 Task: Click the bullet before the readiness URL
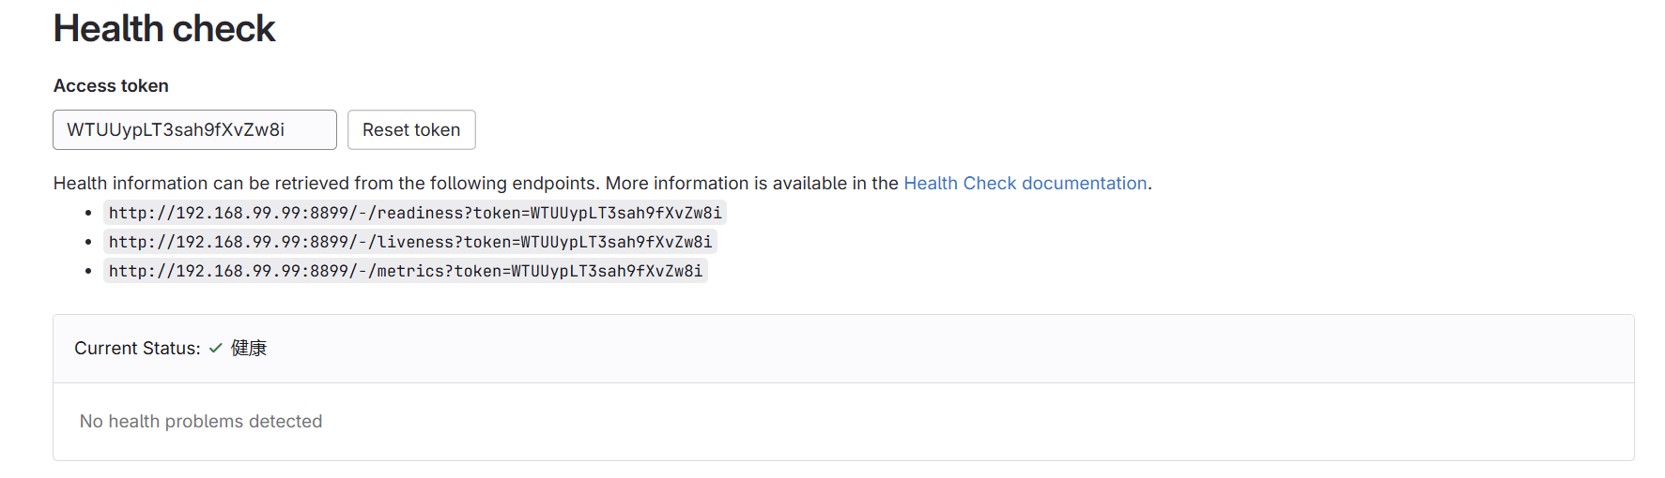(x=88, y=214)
